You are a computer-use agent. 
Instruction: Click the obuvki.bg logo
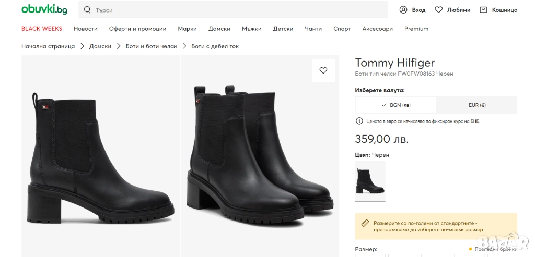click(44, 9)
